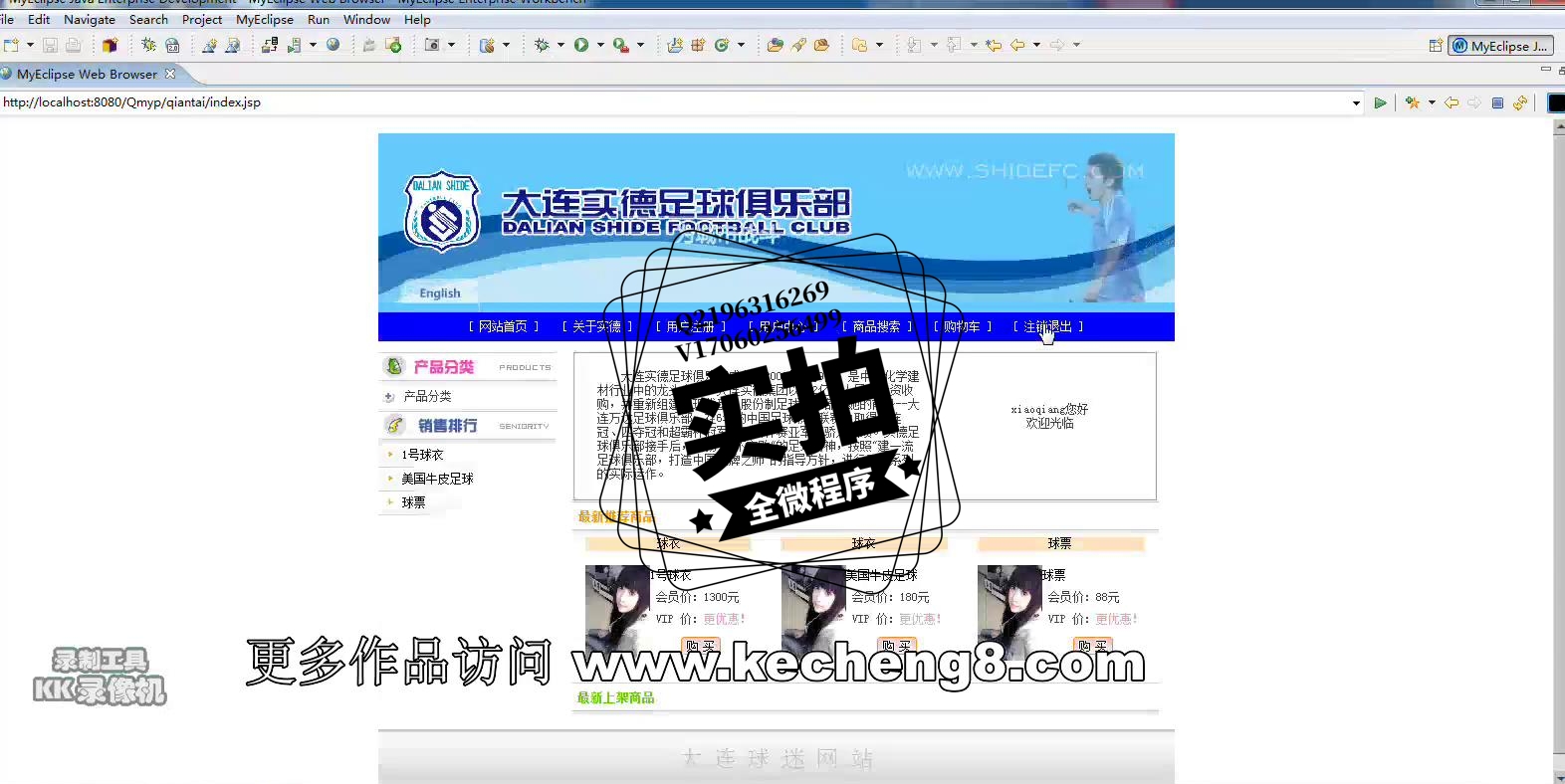Screen dimensions: 1565x784
Task: Open Back history dropdown arrow
Action: click(x=1036, y=45)
